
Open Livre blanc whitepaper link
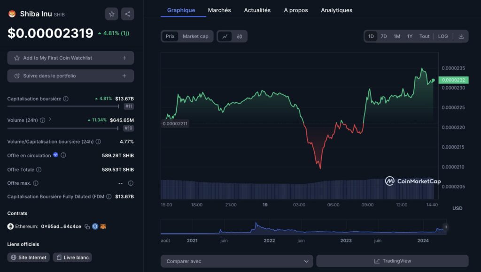(x=72, y=257)
